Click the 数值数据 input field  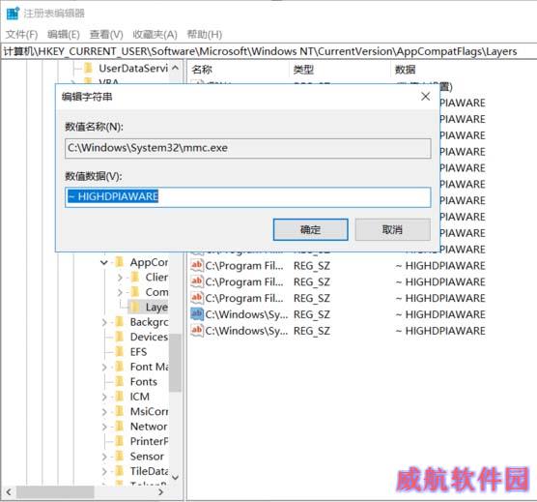point(247,197)
